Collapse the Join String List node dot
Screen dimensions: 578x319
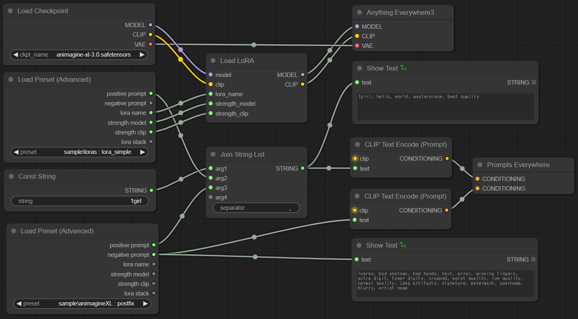pyautogui.click(x=213, y=154)
